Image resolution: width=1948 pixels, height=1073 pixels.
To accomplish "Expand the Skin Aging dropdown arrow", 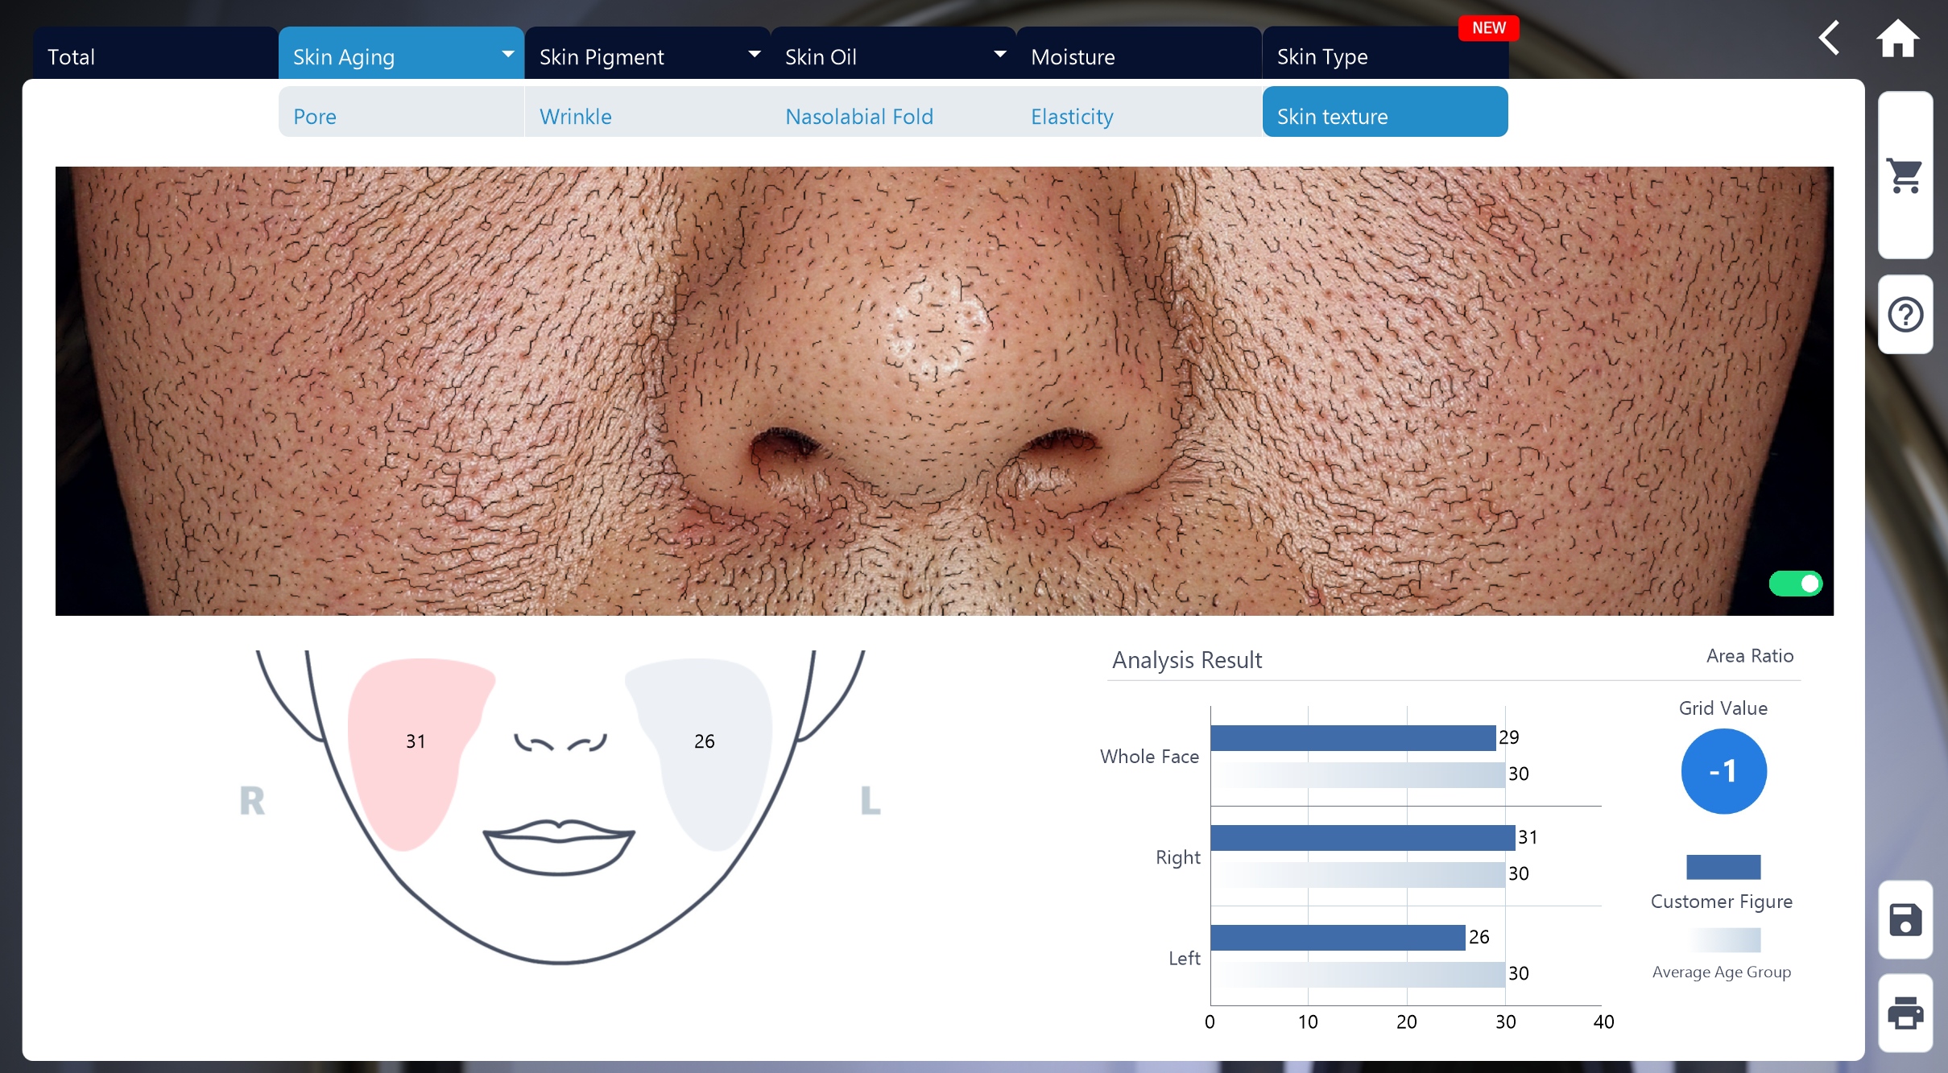I will pyautogui.click(x=507, y=54).
